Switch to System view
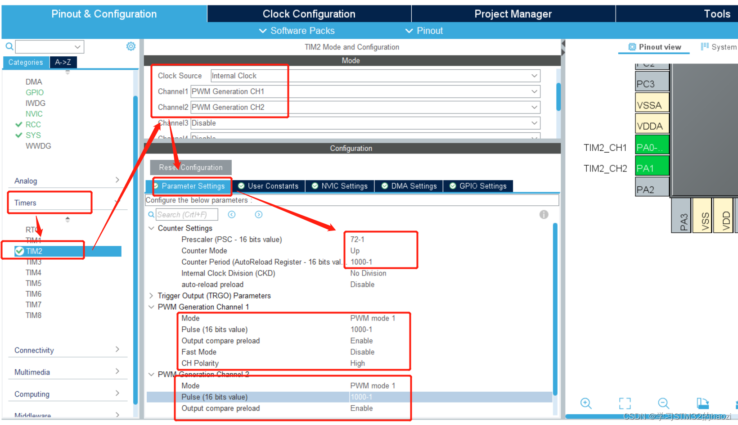The width and height of the screenshot is (738, 425). 719,47
